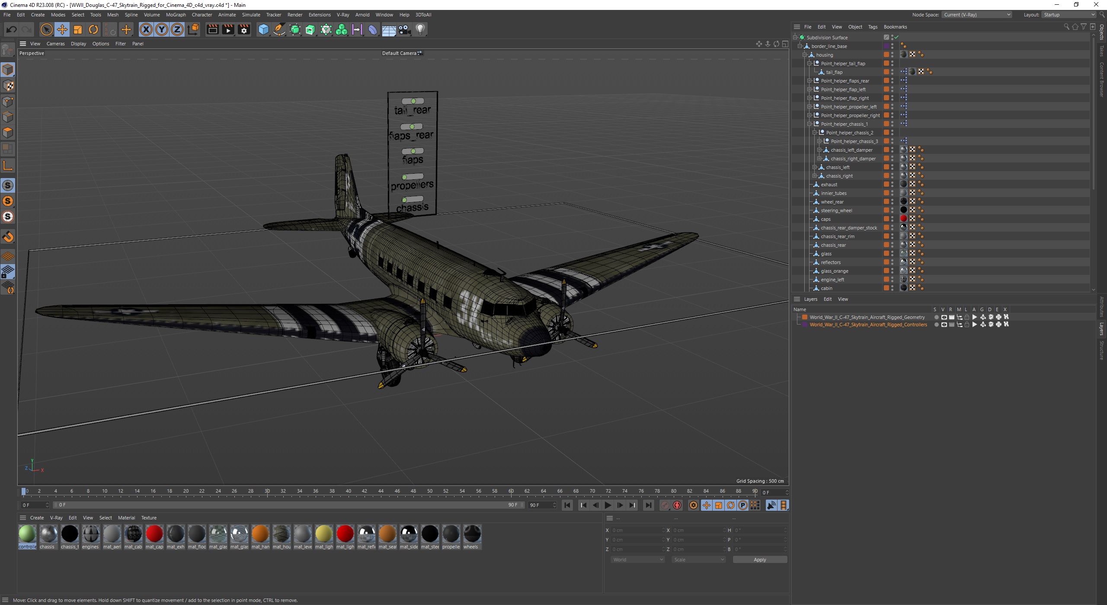Play the animation forwards
This screenshot has width=1107, height=605.
(x=608, y=505)
